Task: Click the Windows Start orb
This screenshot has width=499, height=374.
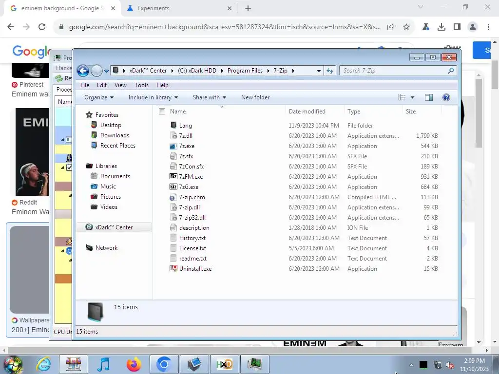Action: 12,365
